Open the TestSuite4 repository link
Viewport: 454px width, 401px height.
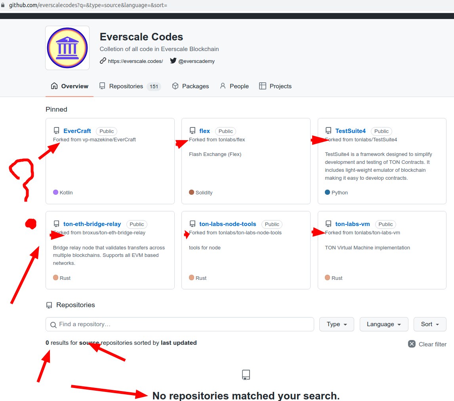tap(350, 131)
